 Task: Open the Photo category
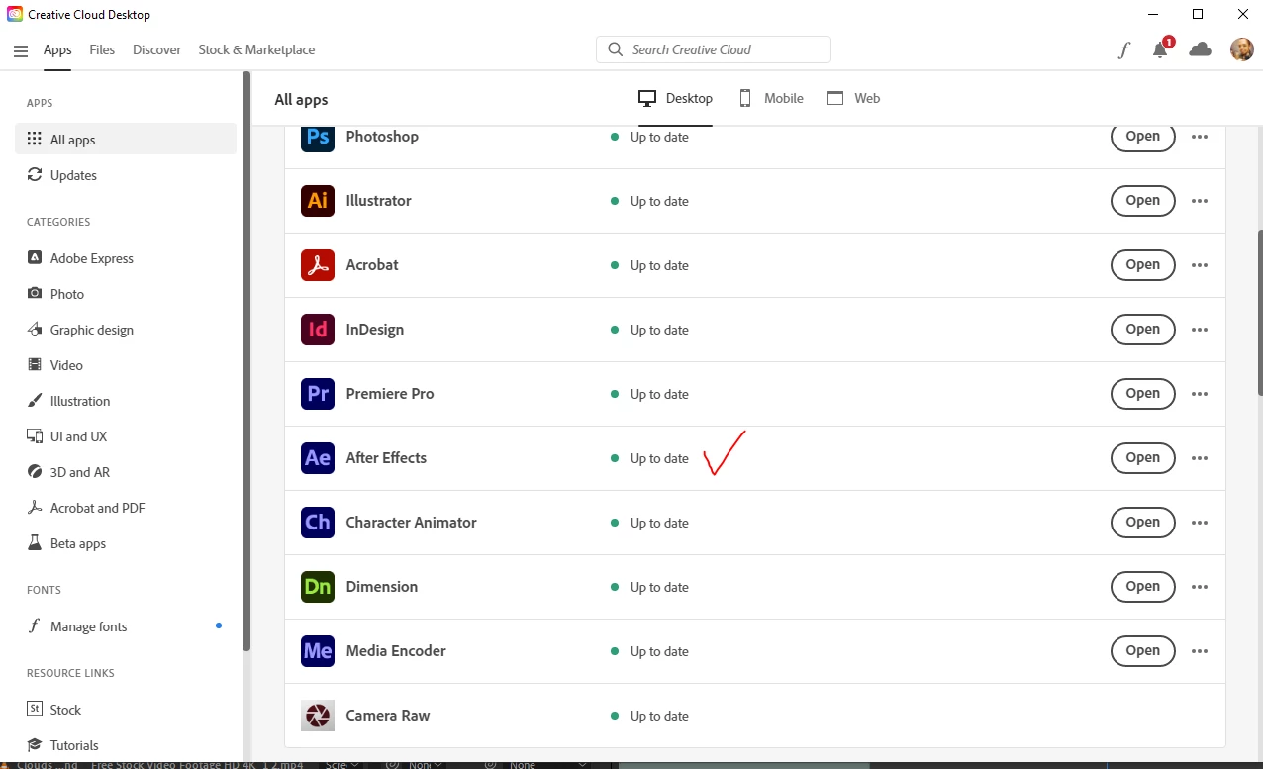point(126,294)
